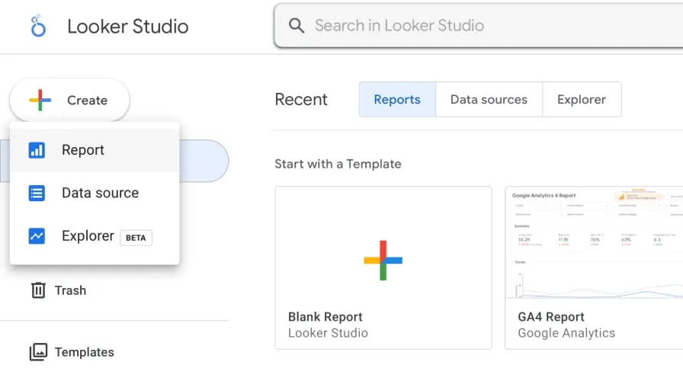Click the BETA badge beside Explorer
This screenshot has width=683, height=381.
coord(136,238)
